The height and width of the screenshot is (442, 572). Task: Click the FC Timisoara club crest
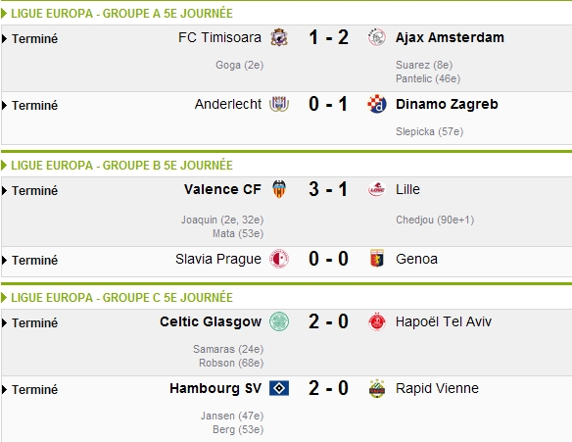pos(279,37)
